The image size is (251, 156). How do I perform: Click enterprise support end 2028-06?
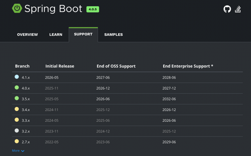pos(169,77)
